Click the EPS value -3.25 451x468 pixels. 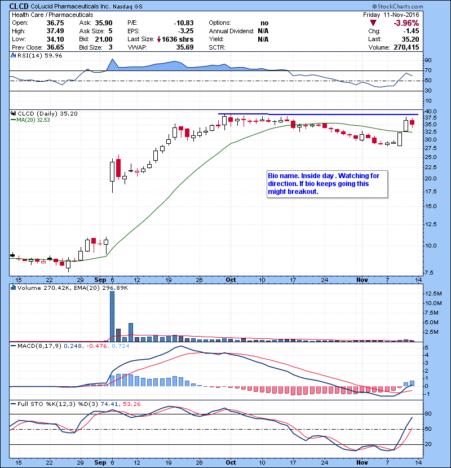tap(185, 31)
